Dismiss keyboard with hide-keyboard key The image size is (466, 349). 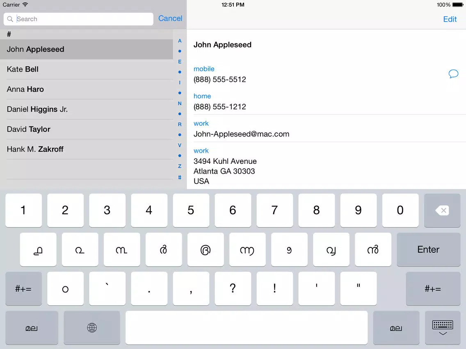coord(443,328)
